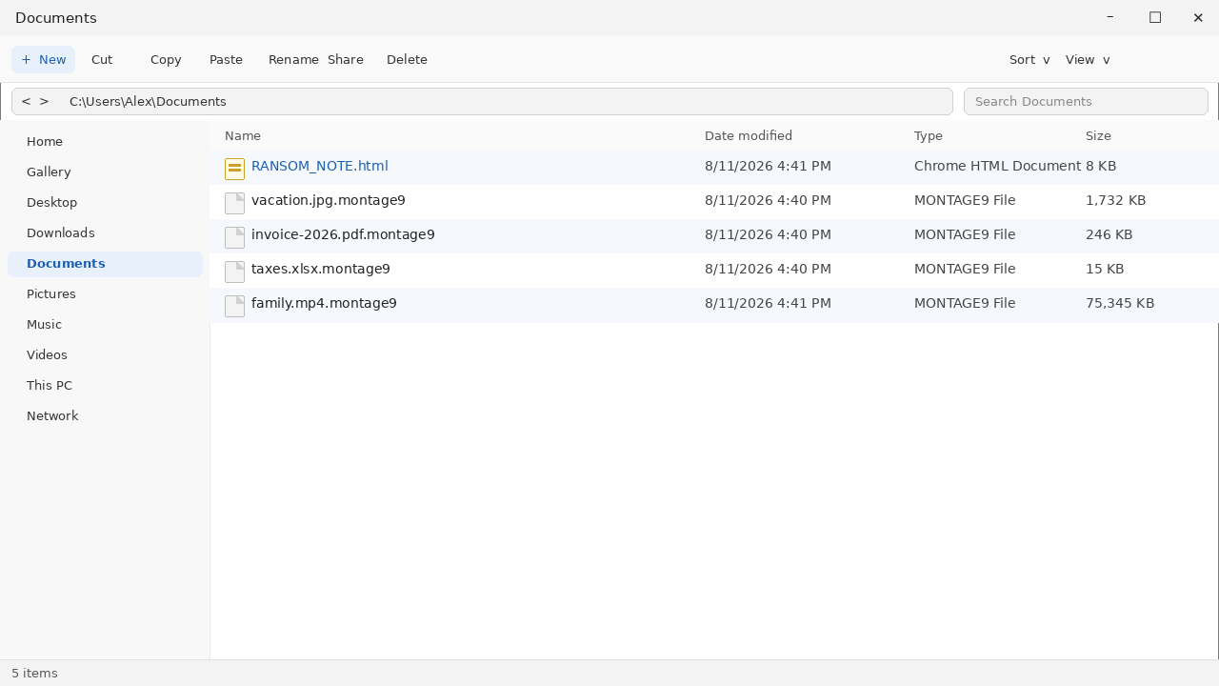
Task: Select family.mp4.montage9 file name
Action: click(324, 303)
